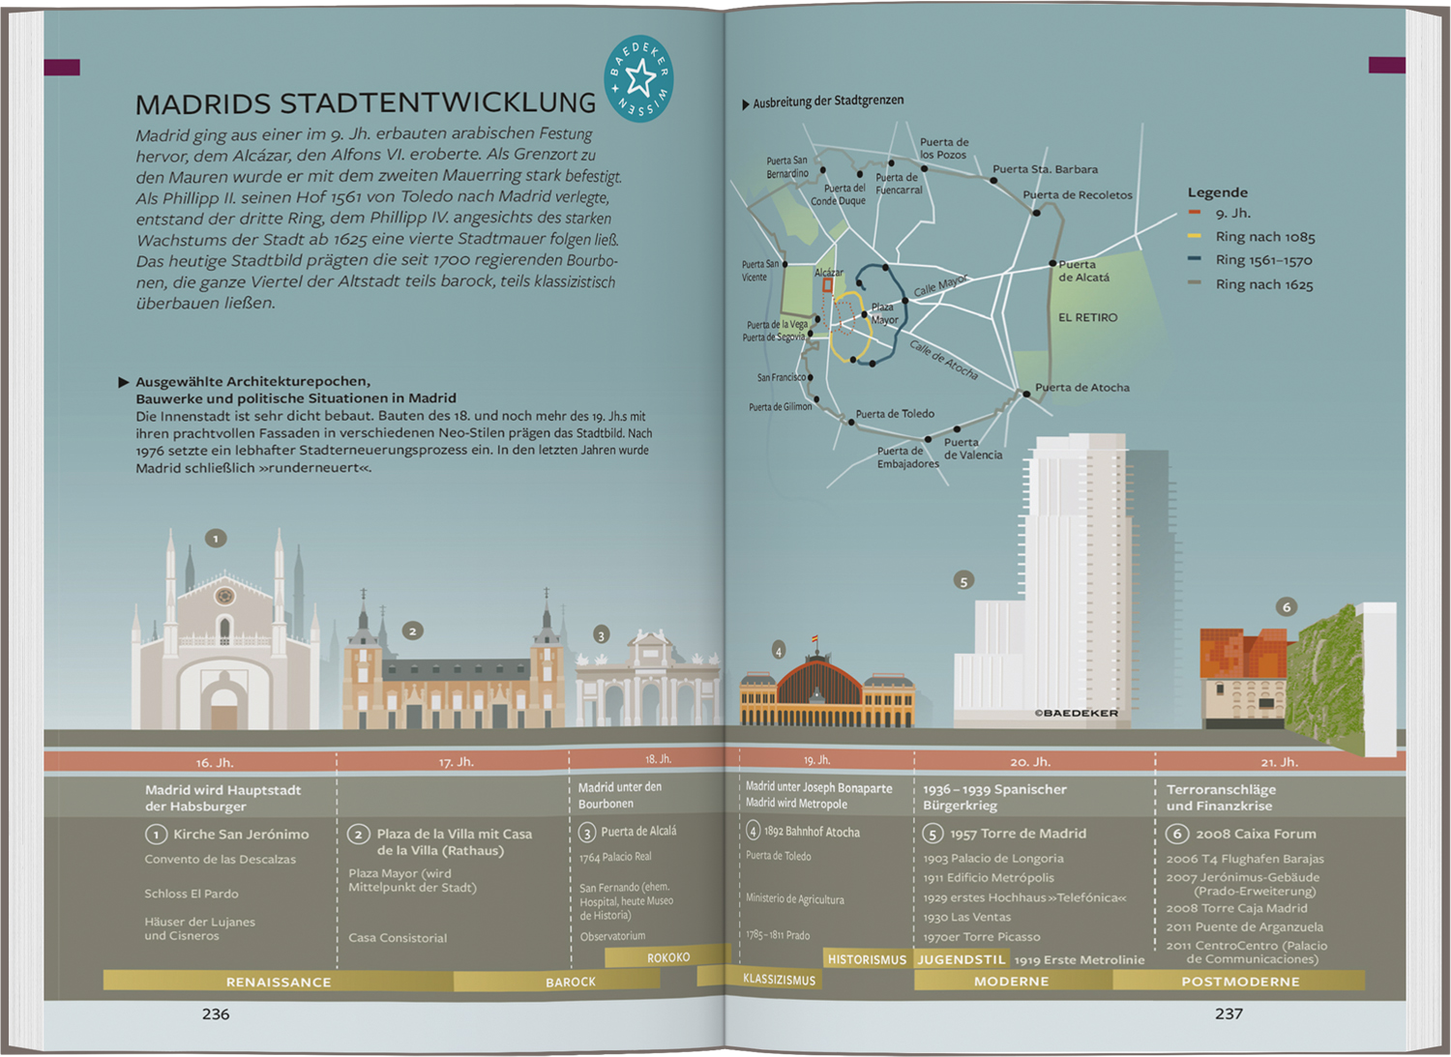Click number 5 marker beside Torre de Madrid tower

[962, 580]
